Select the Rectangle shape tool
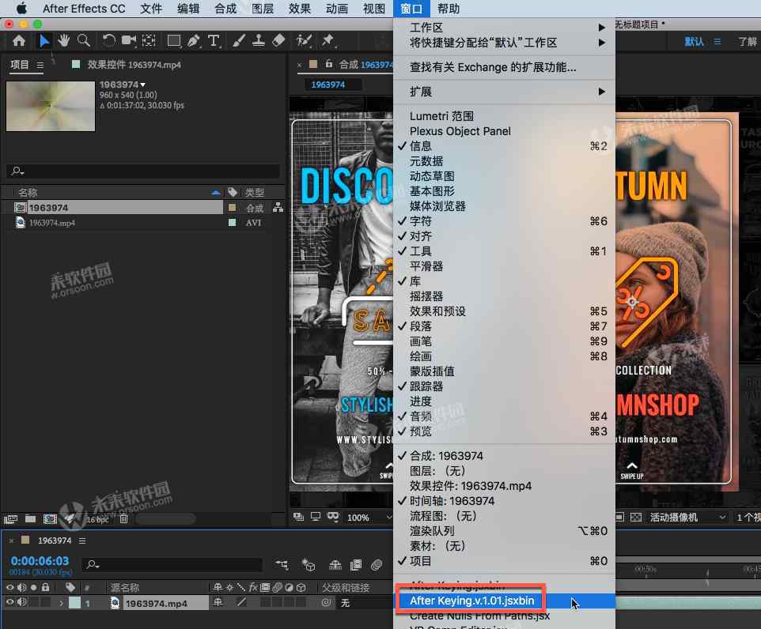761x629 pixels. [x=174, y=41]
